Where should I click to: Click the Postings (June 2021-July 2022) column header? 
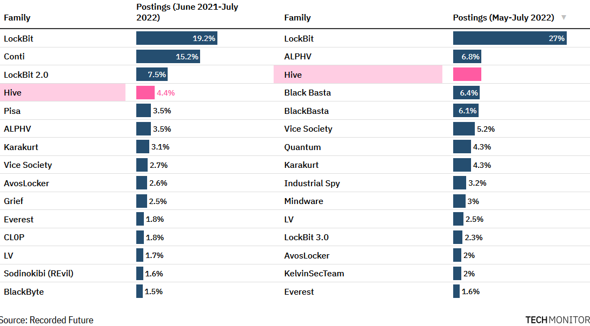pyautogui.click(x=187, y=12)
